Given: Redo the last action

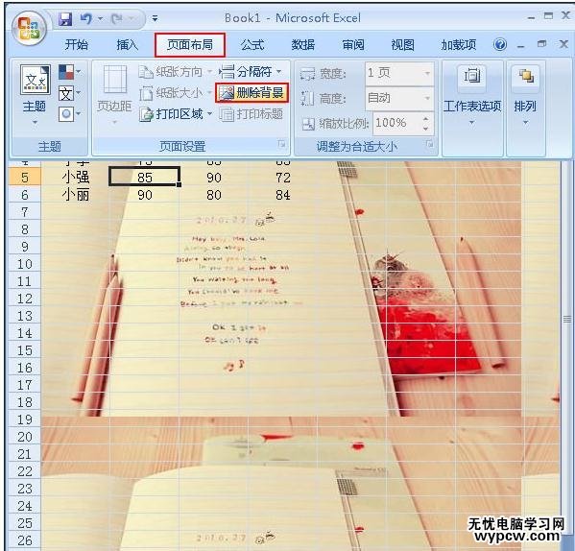Looking at the screenshot, I should [117, 18].
